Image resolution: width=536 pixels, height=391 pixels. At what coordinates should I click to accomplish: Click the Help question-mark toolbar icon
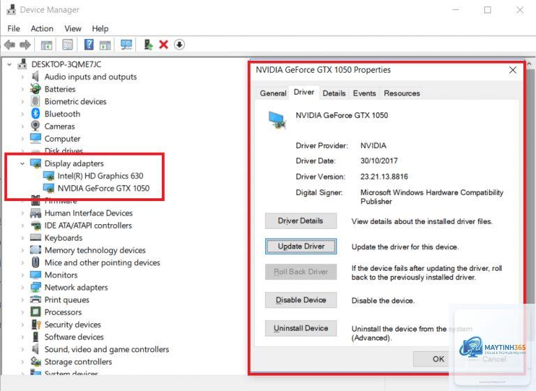tap(89, 45)
